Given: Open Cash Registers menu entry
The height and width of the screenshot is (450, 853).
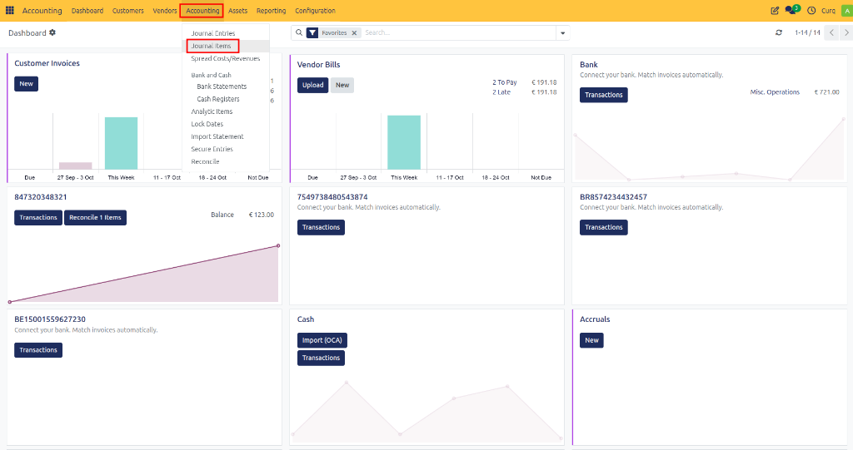Looking at the screenshot, I should click(218, 99).
